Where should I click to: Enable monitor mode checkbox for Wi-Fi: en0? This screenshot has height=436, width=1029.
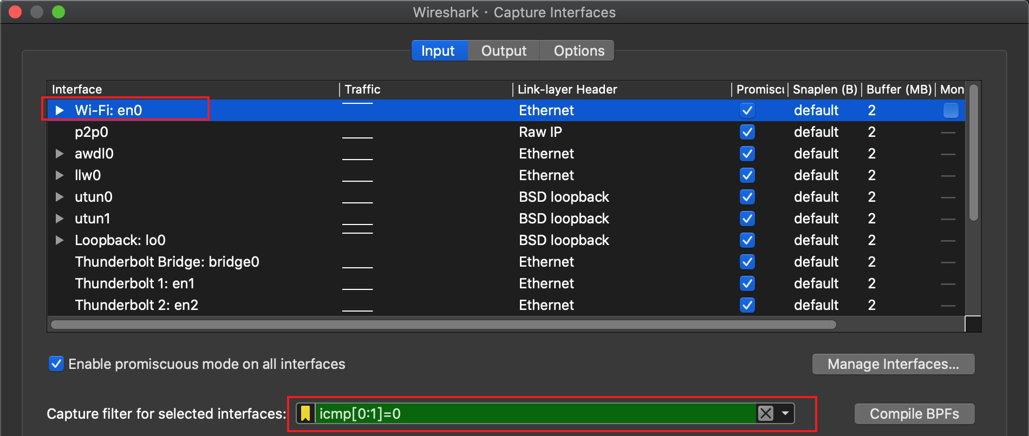[x=950, y=110]
